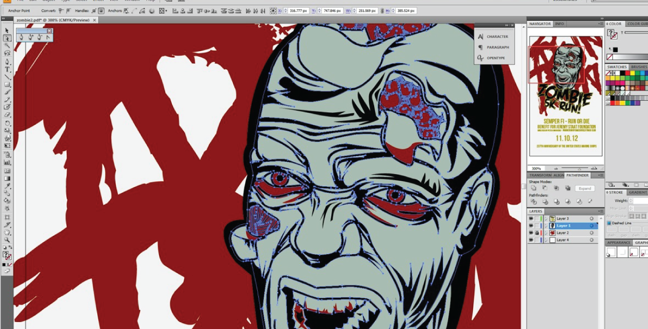The width and height of the screenshot is (648, 329).
Task: Click the X position stepper arrows
Action: 286,10
